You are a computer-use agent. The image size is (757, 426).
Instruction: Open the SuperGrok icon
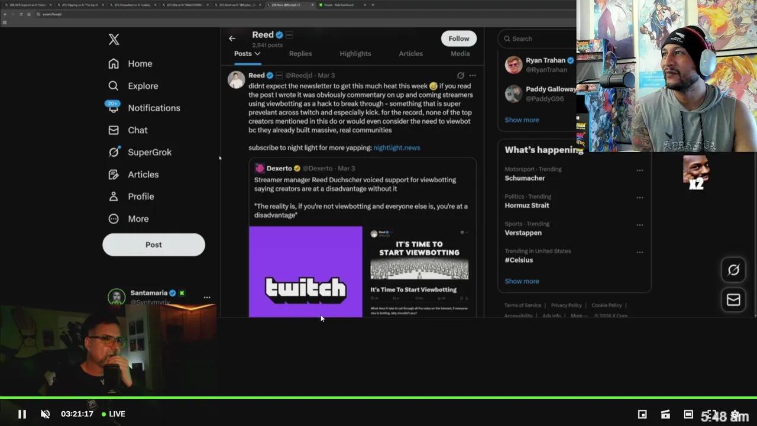click(x=114, y=152)
